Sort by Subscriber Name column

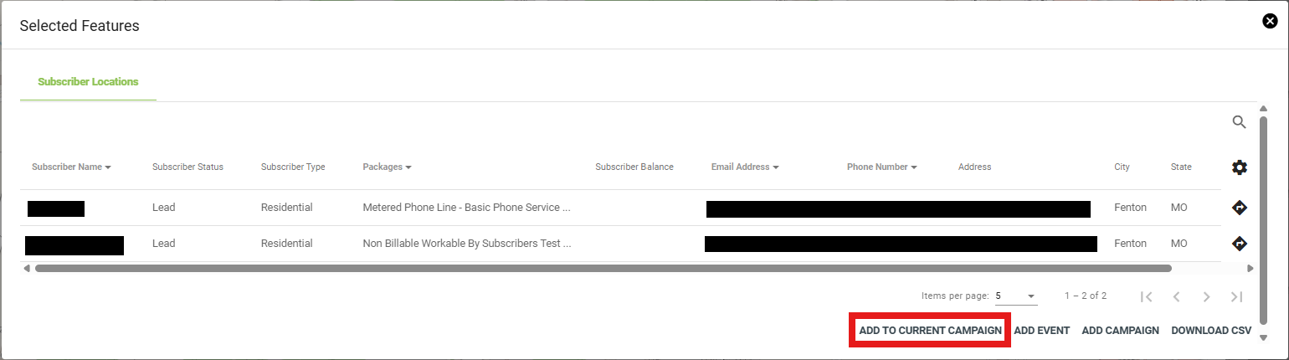click(x=71, y=167)
